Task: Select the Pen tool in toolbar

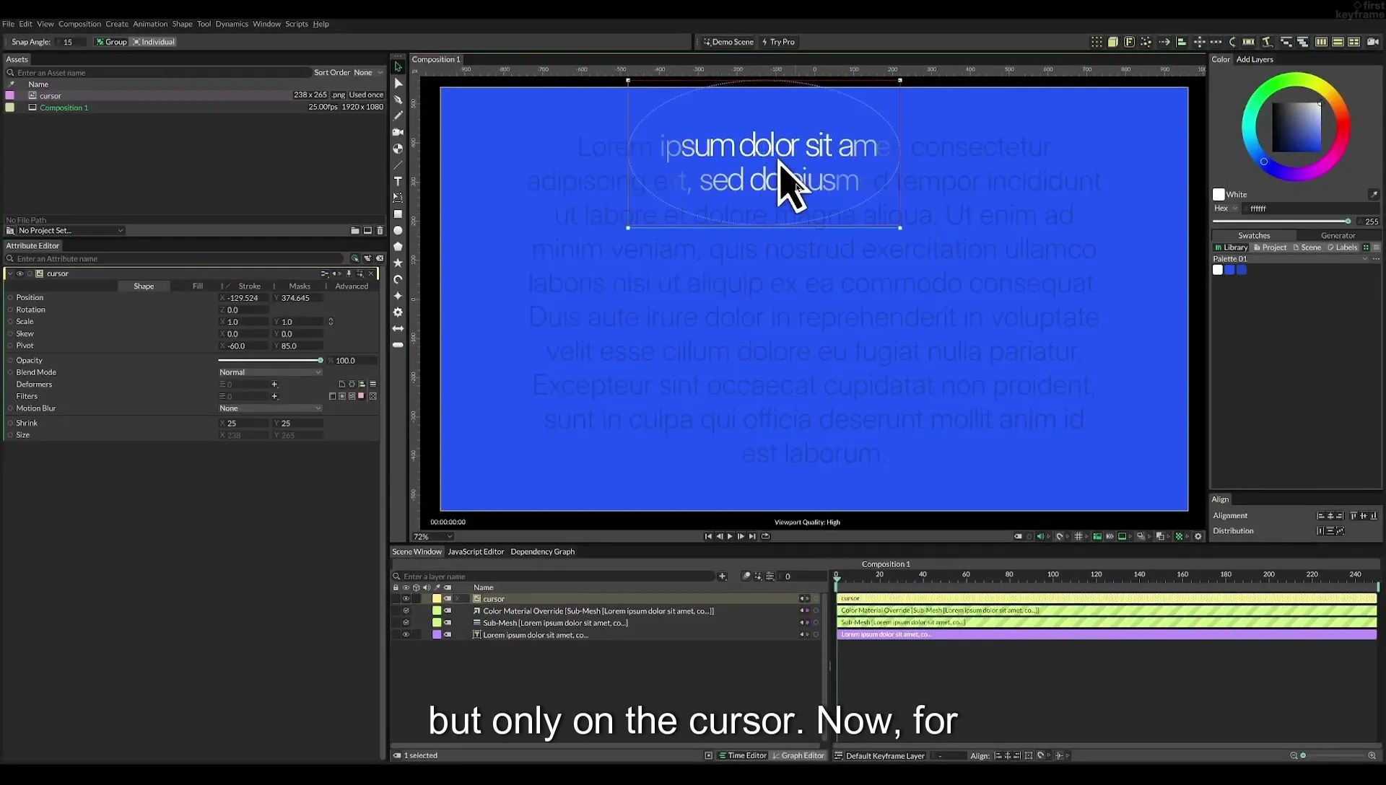Action: pos(398,100)
